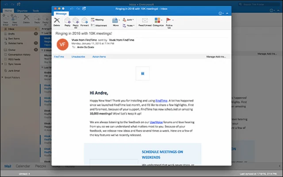Click the broken image placeholder in email

[x=142, y=73]
